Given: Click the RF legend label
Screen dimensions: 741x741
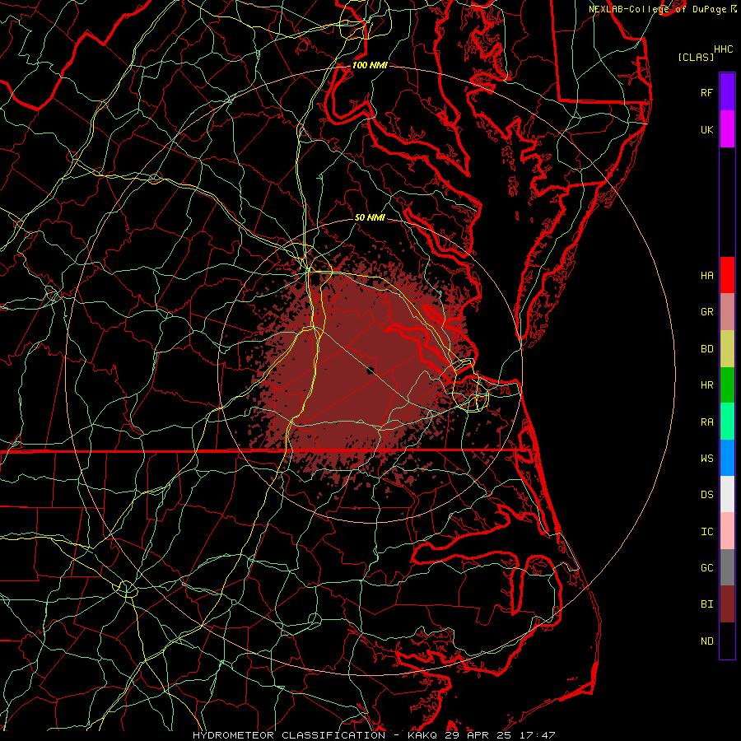Looking at the screenshot, I should click(x=706, y=92).
